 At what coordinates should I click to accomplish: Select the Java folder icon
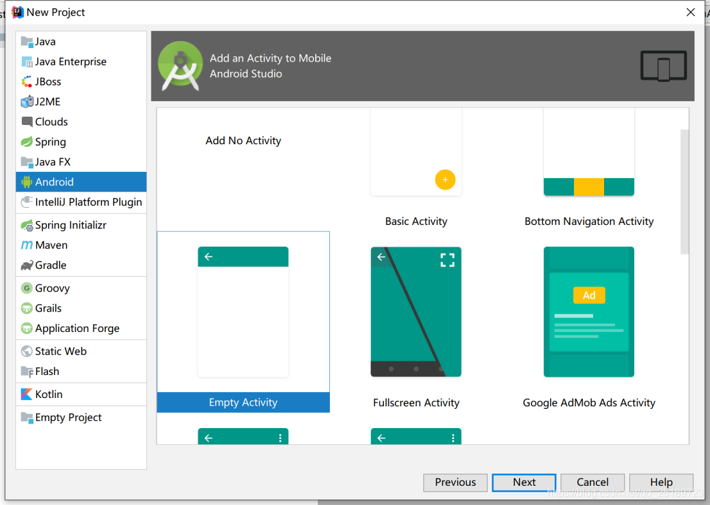[x=27, y=42]
